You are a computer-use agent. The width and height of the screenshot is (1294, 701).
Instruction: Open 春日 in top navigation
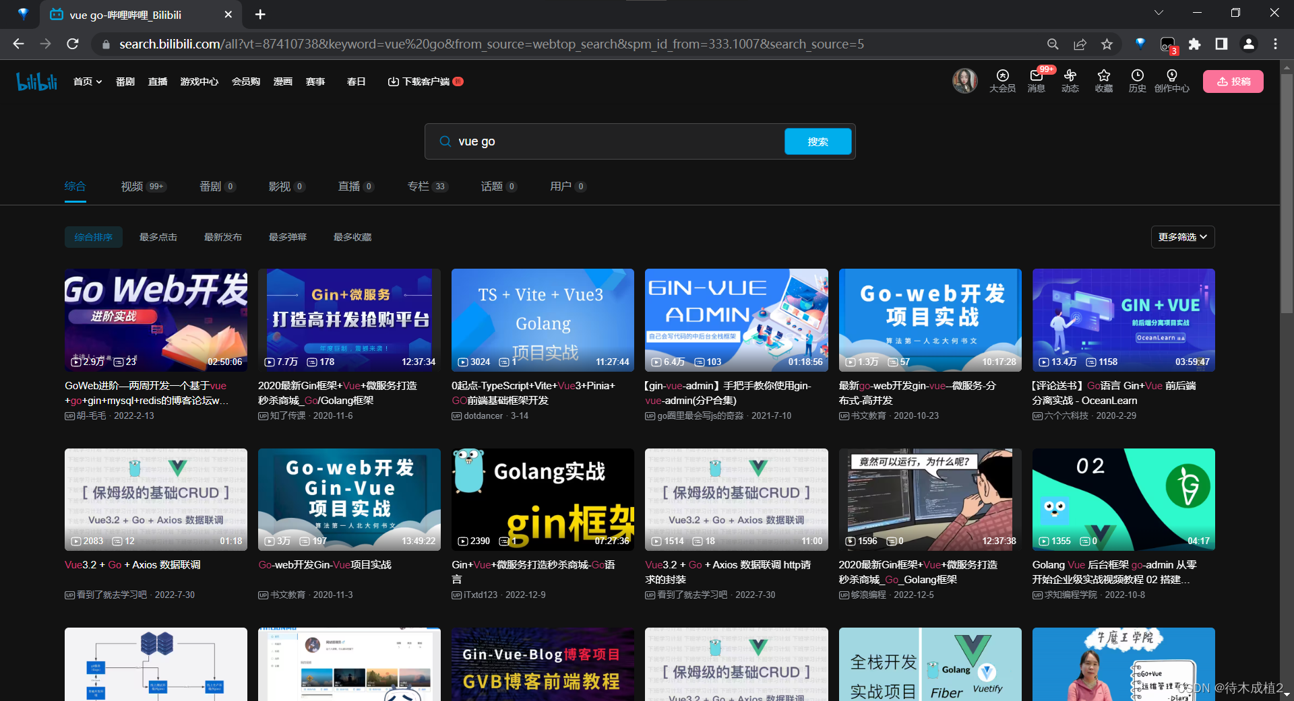356,81
